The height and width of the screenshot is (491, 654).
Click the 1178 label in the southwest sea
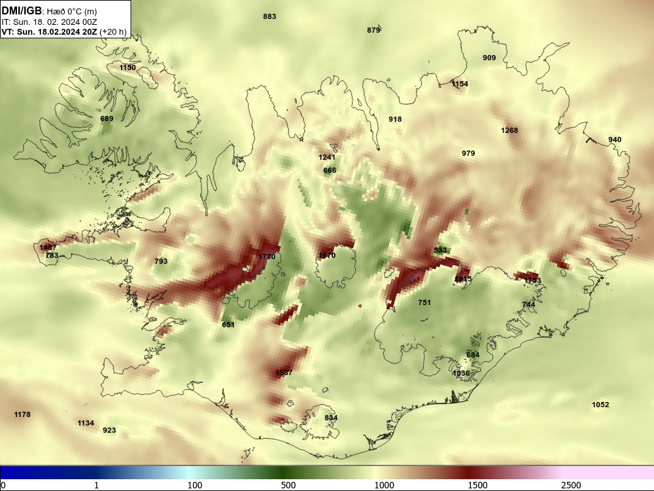pos(22,414)
